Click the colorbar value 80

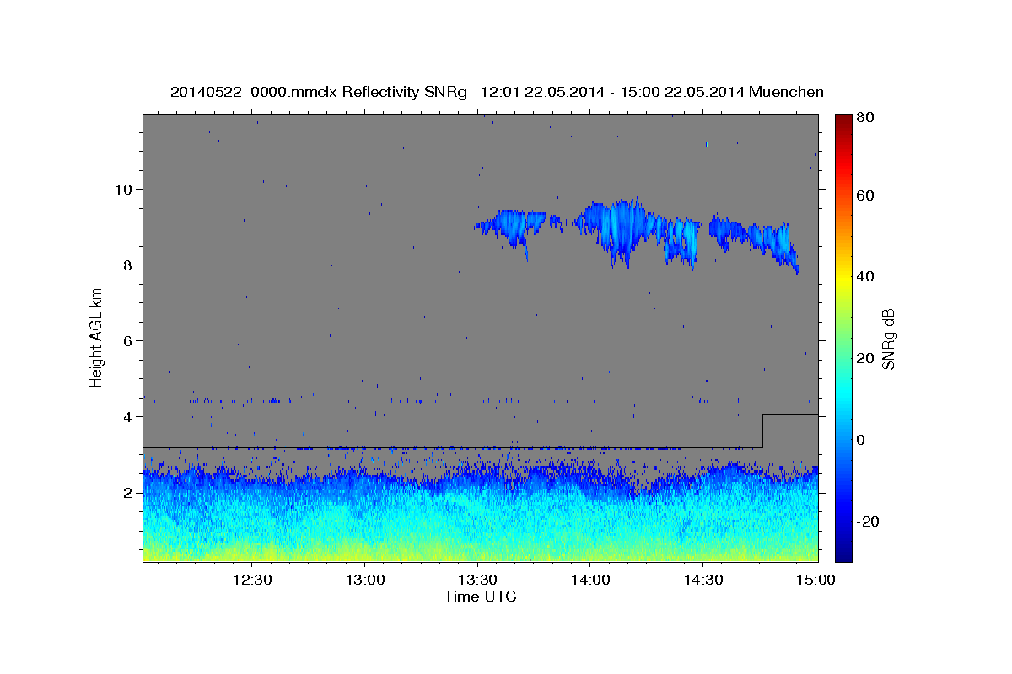866,118
